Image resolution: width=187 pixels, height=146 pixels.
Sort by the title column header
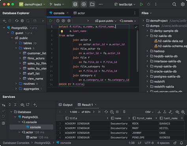click(x=87, y=118)
